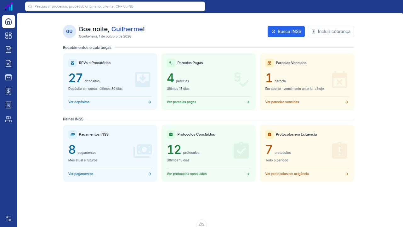Click the date 'Quinta-feira, 1 de outubro de 2026'
This screenshot has height=227, width=403.
click(105, 36)
